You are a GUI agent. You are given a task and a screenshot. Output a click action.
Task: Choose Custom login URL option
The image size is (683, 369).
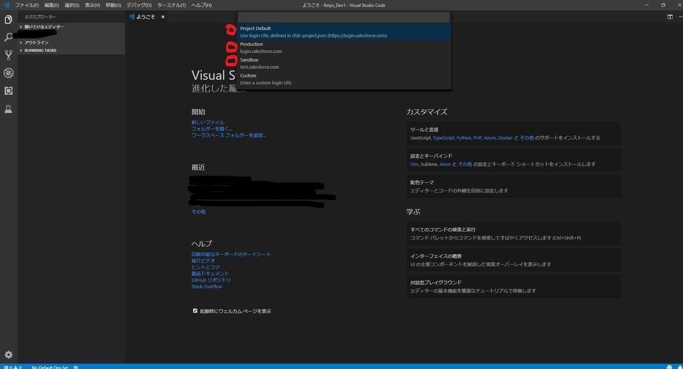pos(344,79)
